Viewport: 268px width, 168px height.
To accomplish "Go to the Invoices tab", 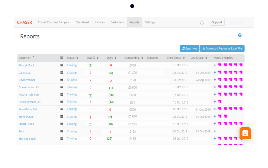I will [100, 22].
